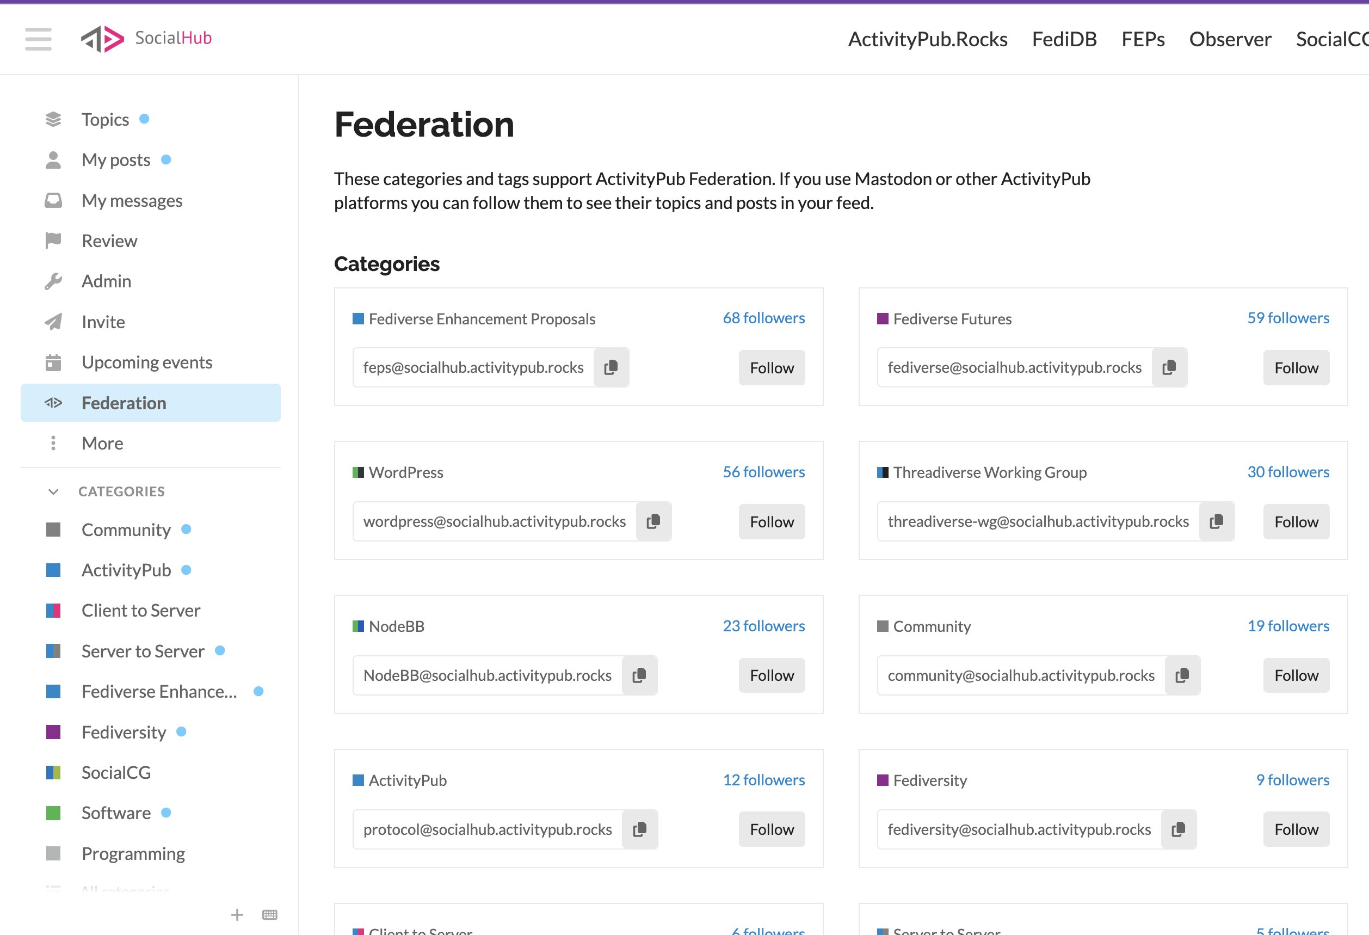Copy the community@socialhub.activitypub.rocks handle
This screenshot has width=1369, height=935.
point(1182,675)
